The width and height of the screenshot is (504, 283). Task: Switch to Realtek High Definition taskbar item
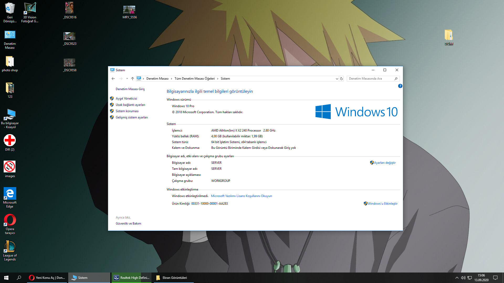coord(132,278)
